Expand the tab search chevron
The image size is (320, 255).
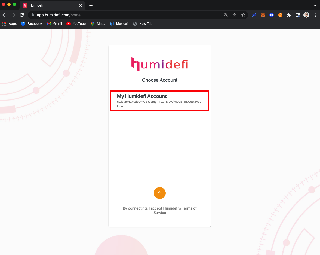[x=315, y=5]
